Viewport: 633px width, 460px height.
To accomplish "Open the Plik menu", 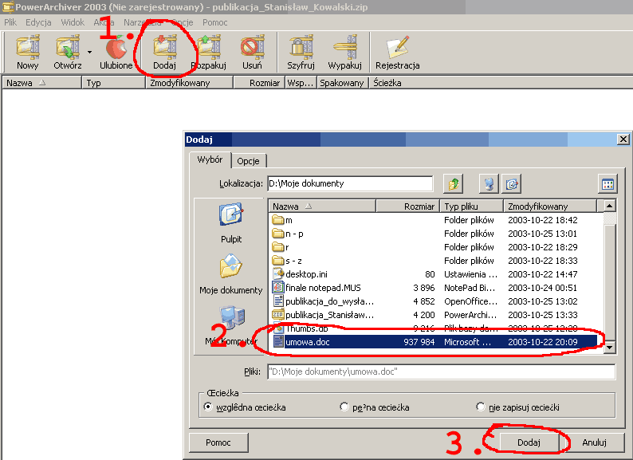I will [x=10, y=22].
